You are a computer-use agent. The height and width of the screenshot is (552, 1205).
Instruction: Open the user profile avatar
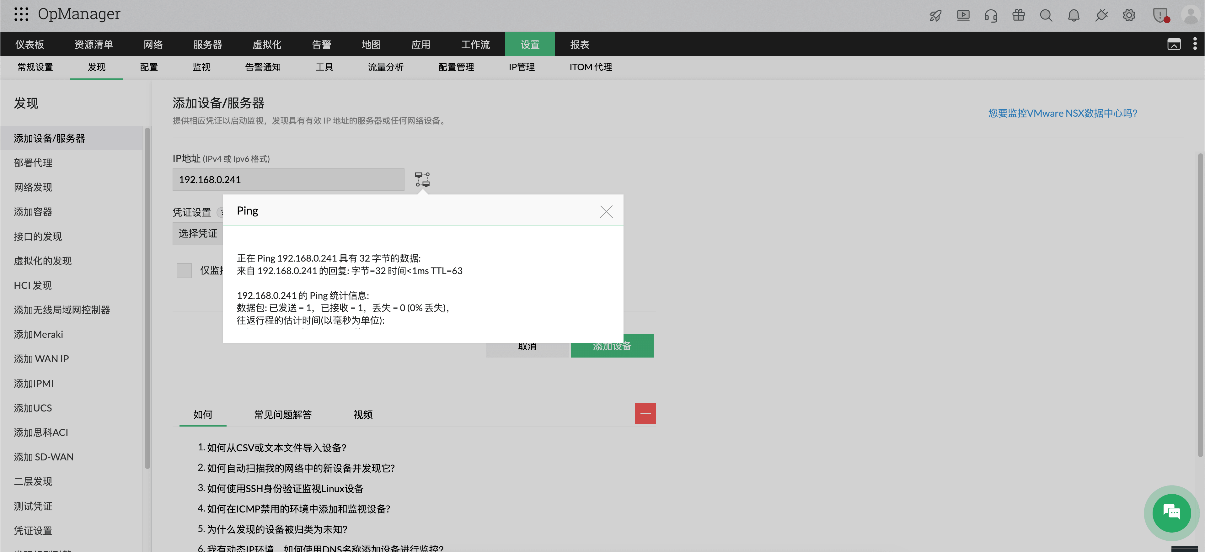pyautogui.click(x=1191, y=15)
